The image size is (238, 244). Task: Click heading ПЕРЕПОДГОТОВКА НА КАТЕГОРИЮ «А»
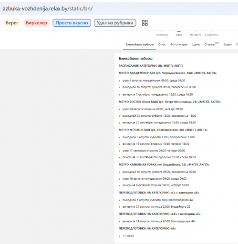point(147,228)
